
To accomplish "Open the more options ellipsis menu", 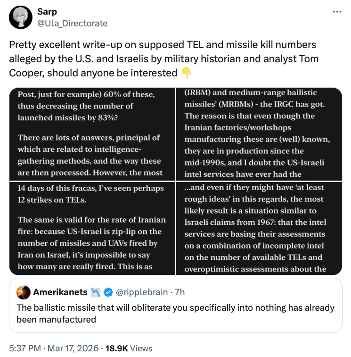I will click(x=337, y=12).
